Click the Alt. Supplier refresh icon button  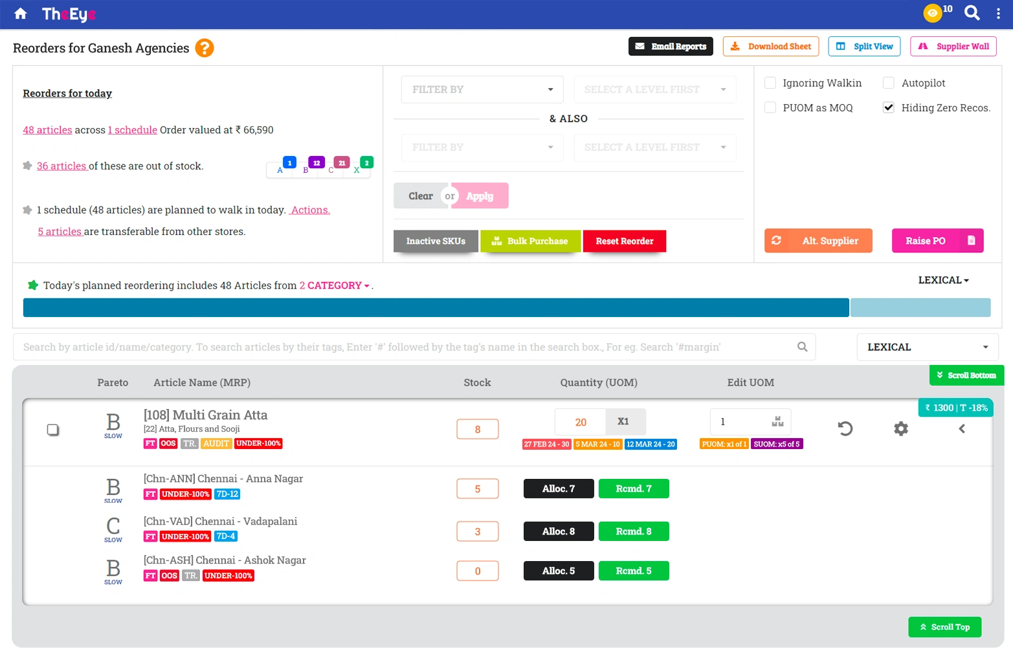(x=776, y=240)
